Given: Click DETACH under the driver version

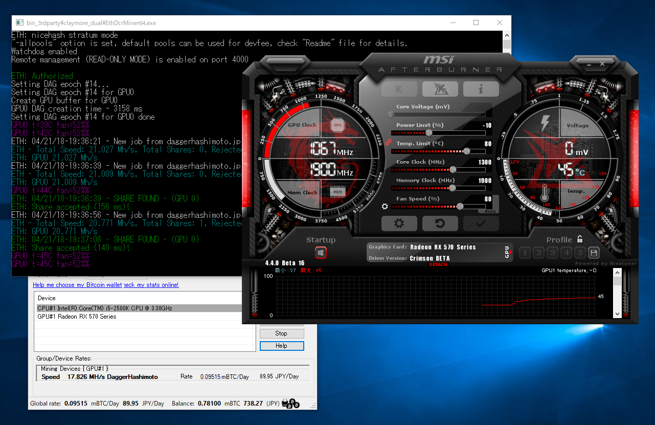Looking at the screenshot, I should pos(438,264).
